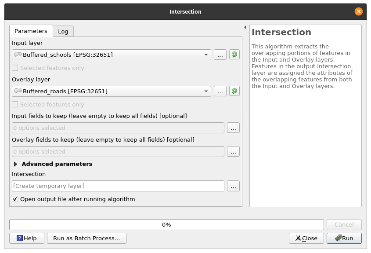This screenshot has width=371, height=253.
Task: Open Intersection output destination options
Action: 233,186
